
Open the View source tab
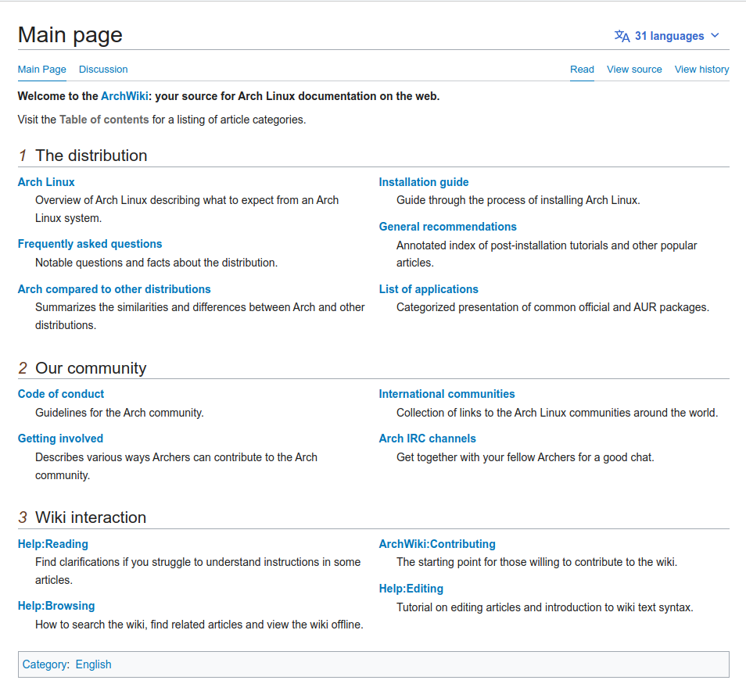(x=634, y=70)
